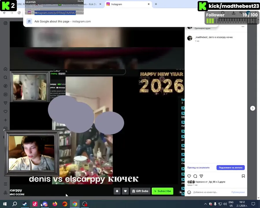Screen dimensions: 260x208
Task: Focus the Добавяне на коментар input field
Action: pos(205,192)
